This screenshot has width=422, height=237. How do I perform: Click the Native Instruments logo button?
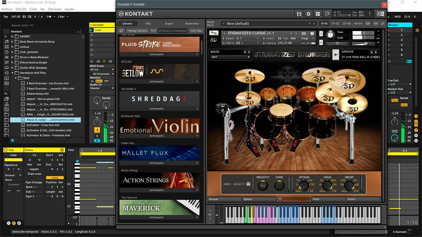point(380,14)
